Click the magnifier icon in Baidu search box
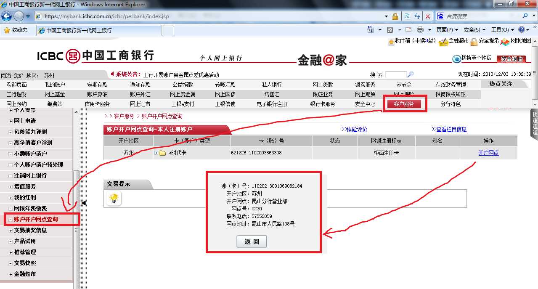The height and width of the screenshot is (289, 538). (x=525, y=16)
